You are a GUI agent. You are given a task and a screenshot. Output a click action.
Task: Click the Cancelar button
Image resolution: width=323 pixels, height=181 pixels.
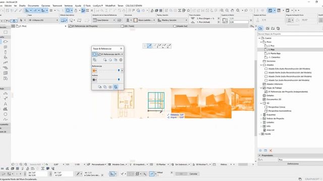click(193, 174)
